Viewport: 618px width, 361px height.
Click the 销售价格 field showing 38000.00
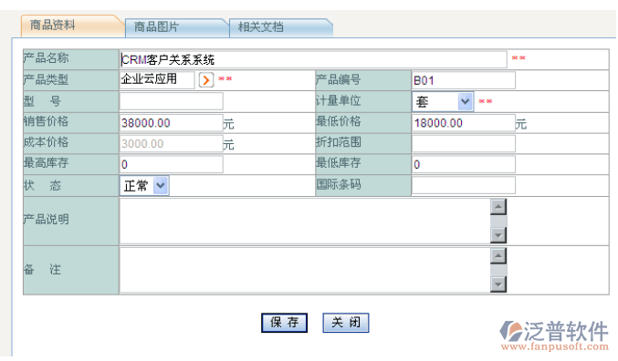tap(172, 123)
